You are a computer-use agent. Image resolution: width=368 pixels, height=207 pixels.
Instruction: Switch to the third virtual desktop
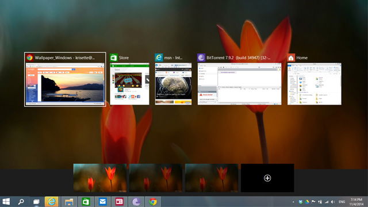pyautogui.click(x=212, y=178)
